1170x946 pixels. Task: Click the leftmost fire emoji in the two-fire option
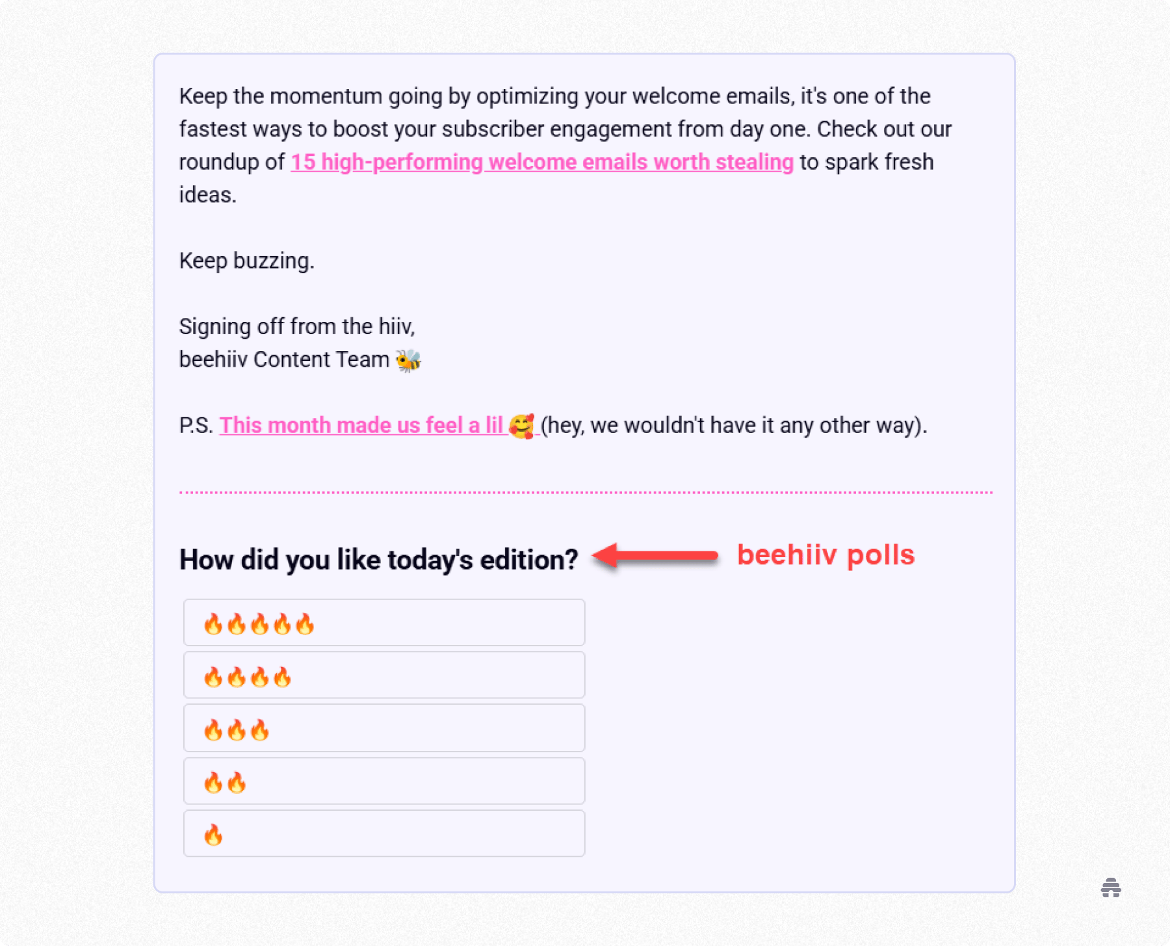pos(214,780)
